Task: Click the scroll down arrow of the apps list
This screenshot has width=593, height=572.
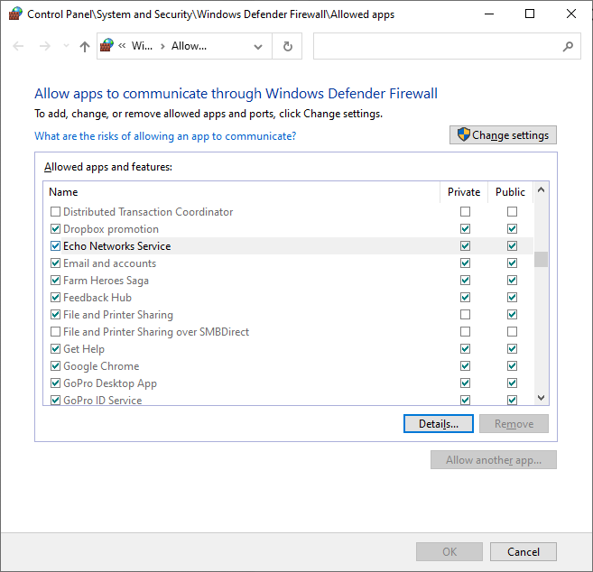Action: (541, 397)
